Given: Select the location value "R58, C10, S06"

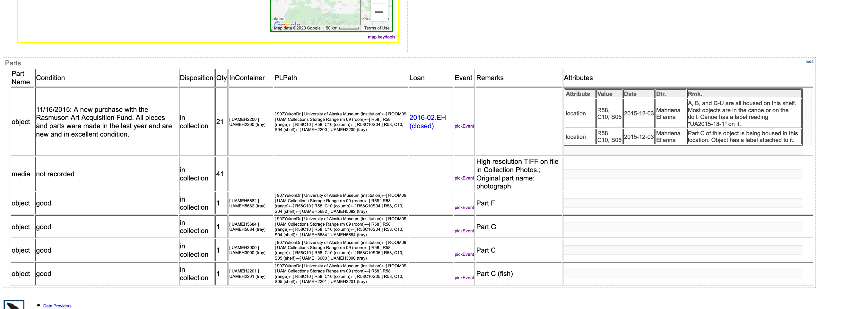Looking at the screenshot, I should pyautogui.click(x=609, y=137).
